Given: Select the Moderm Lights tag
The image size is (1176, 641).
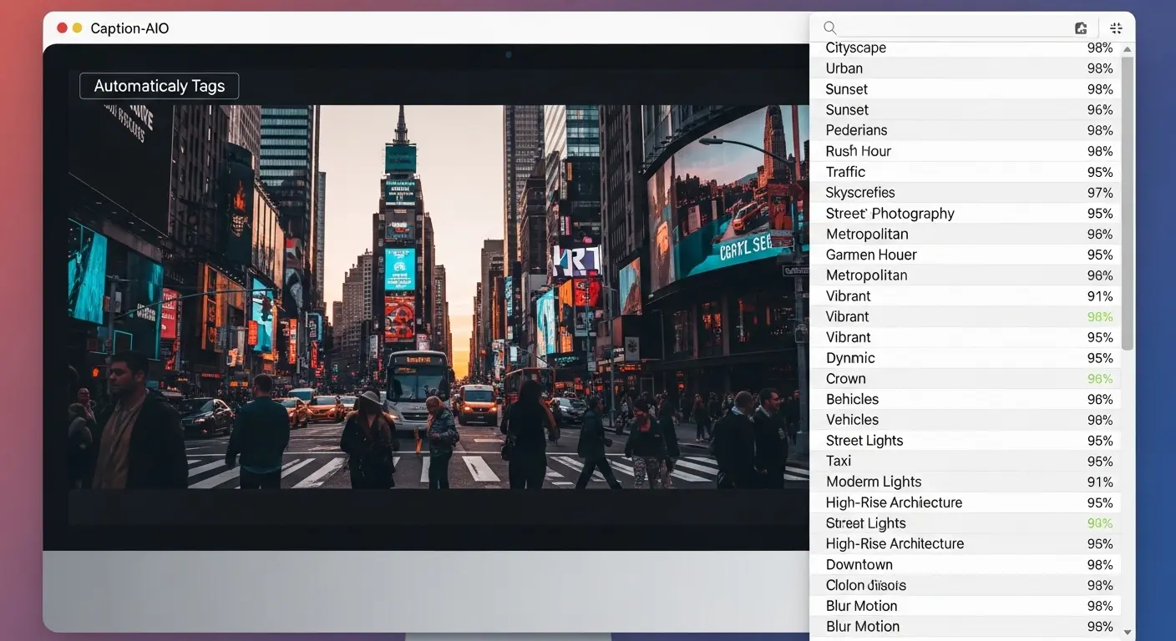Looking at the screenshot, I should (x=874, y=482).
